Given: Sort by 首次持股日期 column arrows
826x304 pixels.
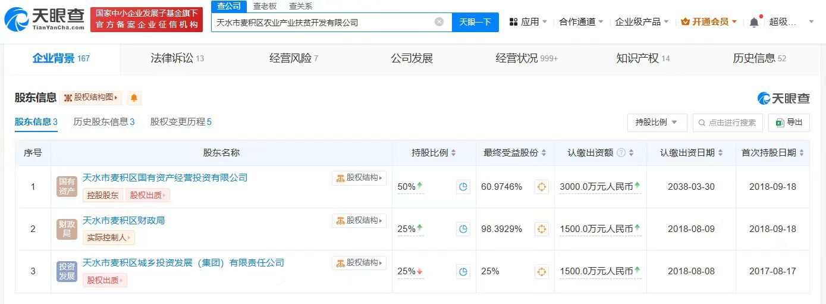Looking at the screenshot, I should point(802,153).
